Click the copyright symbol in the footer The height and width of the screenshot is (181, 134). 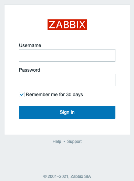click(45, 177)
